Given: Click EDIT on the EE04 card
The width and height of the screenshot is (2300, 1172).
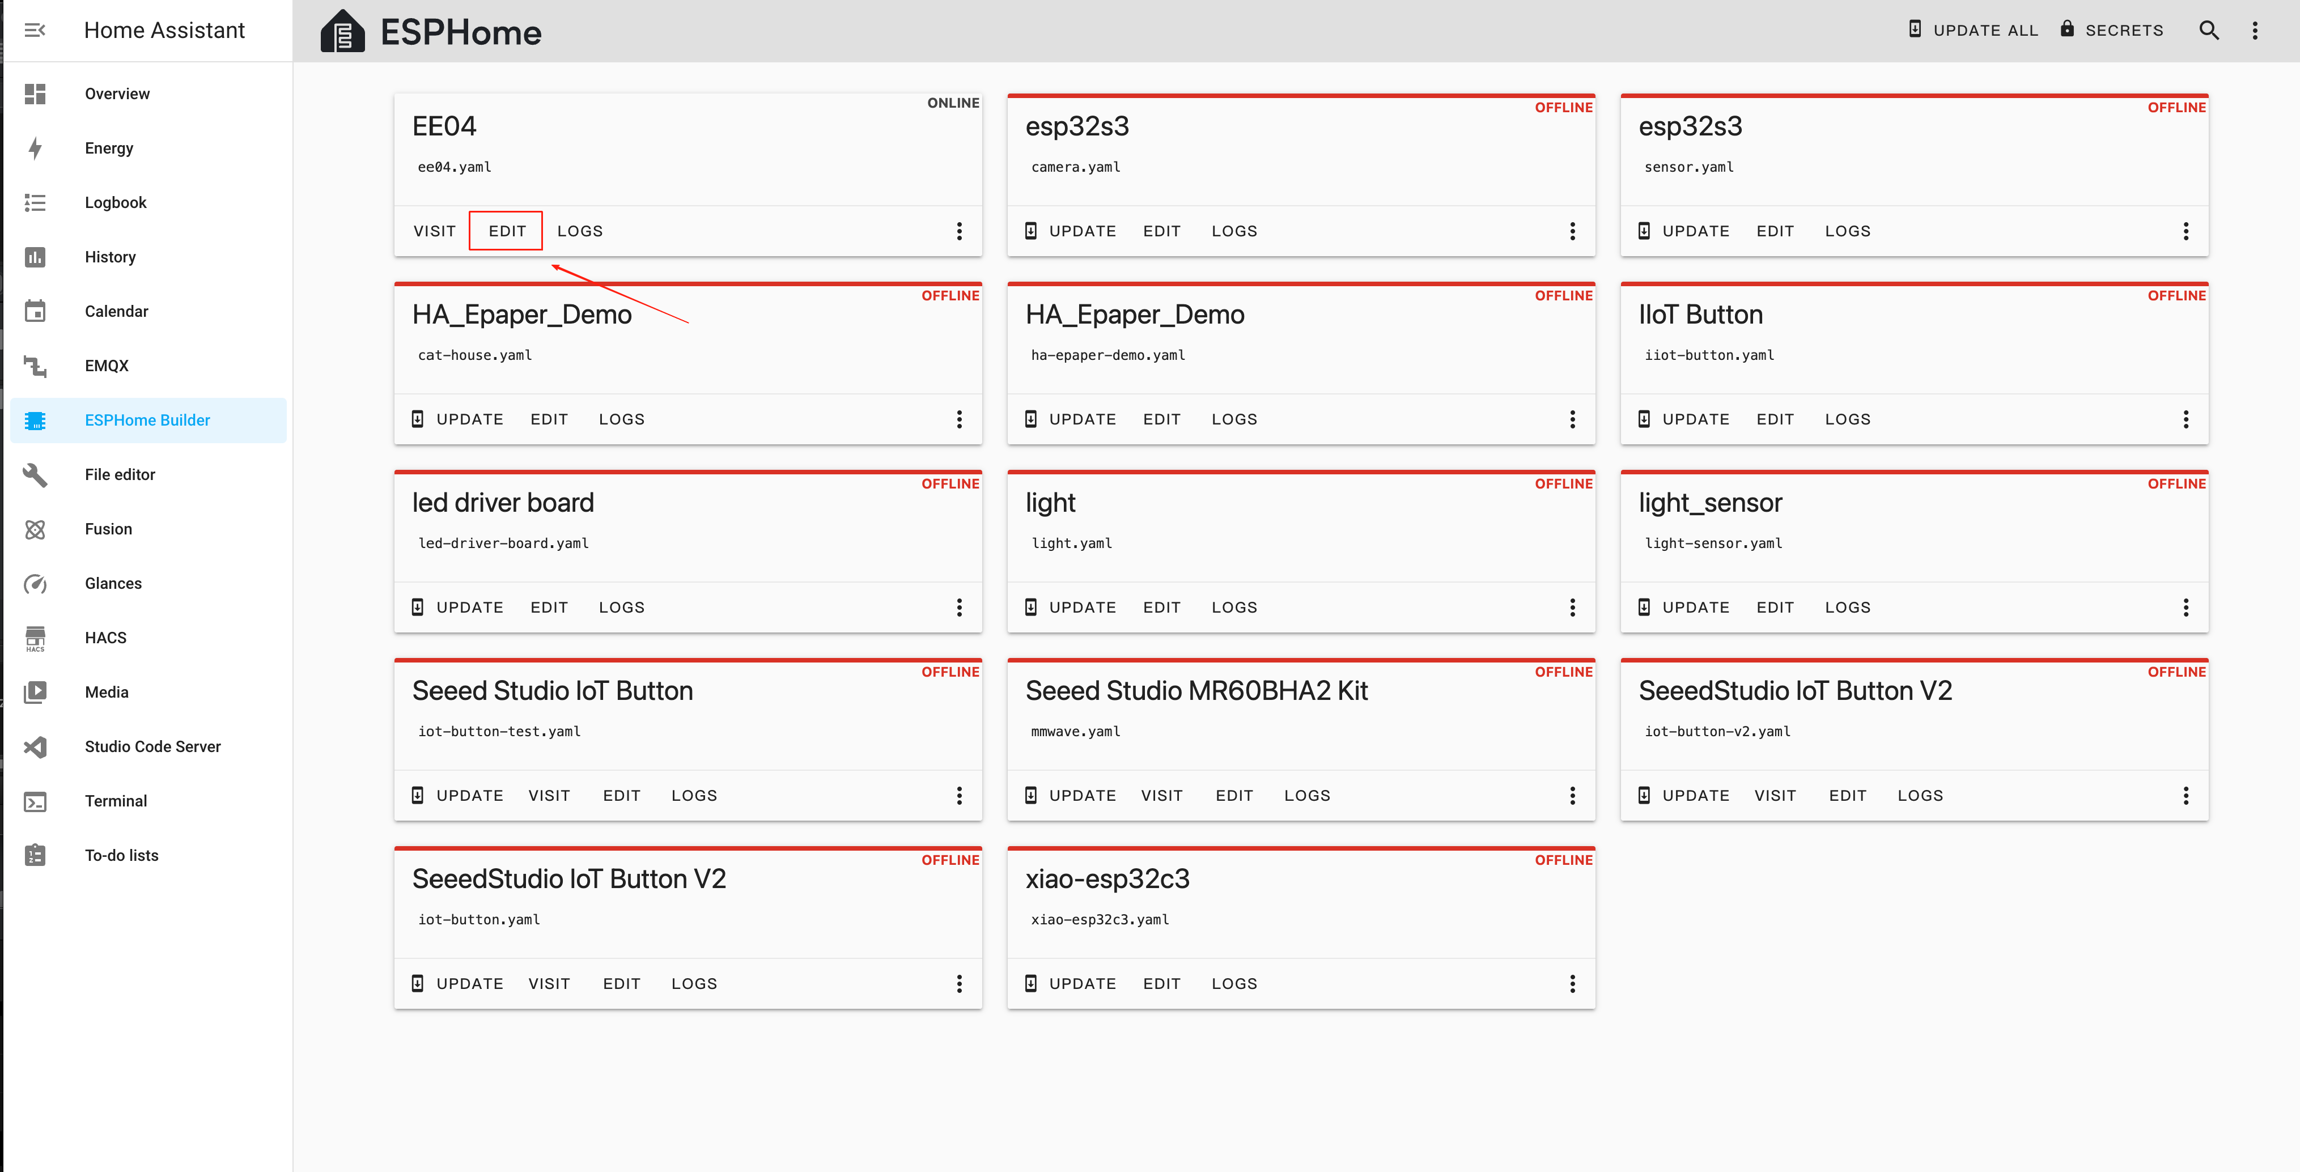Looking at the screenshot, I should [506, 231].
